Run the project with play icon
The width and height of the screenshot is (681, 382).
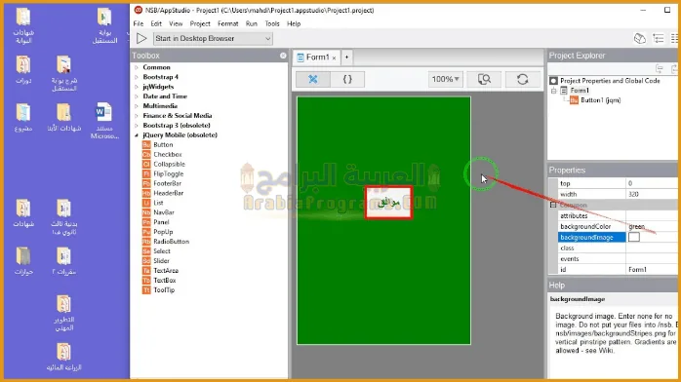[x=141, y=39]
